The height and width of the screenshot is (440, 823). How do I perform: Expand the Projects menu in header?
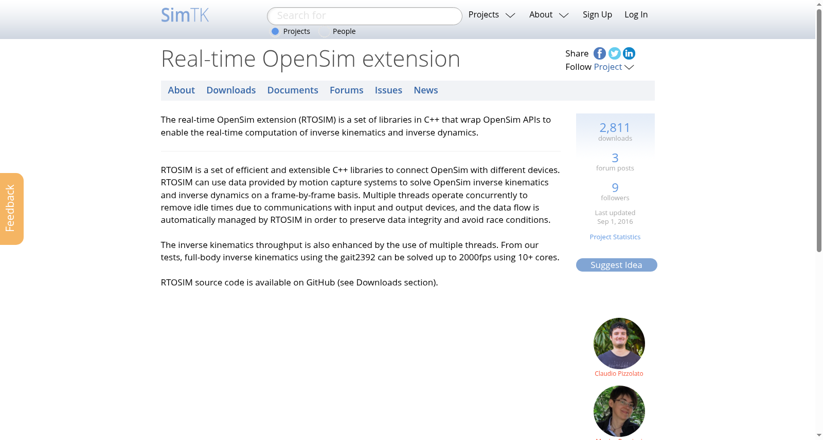pyautogui.click(x=492, y=15)
